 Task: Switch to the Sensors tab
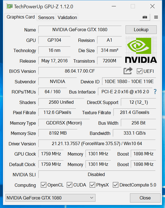coord(46,17)
